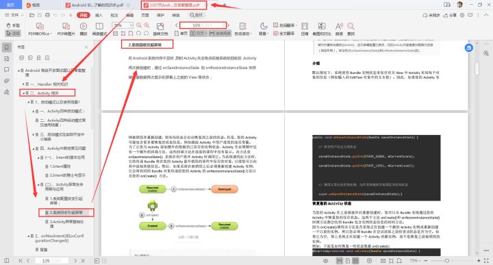Open 截图和对比 screenshot compare tool
The image size is (493, 265).
pyautogui.click(x=322, y=29)
